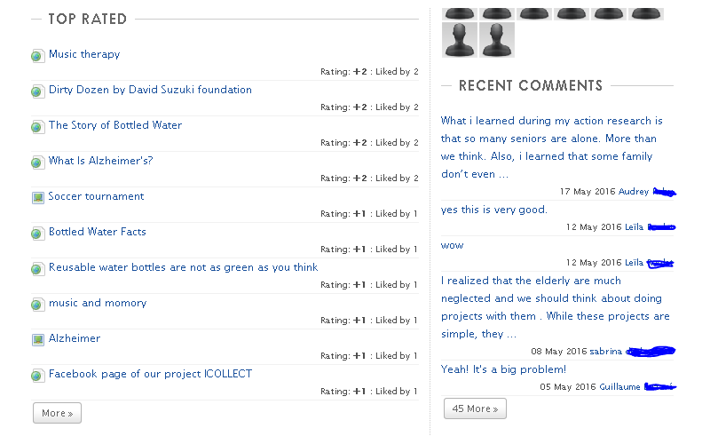This screenshot has height=444, width=710.
Task: Click the image icon next to Alzheimer entry
Action: point(38,340)
